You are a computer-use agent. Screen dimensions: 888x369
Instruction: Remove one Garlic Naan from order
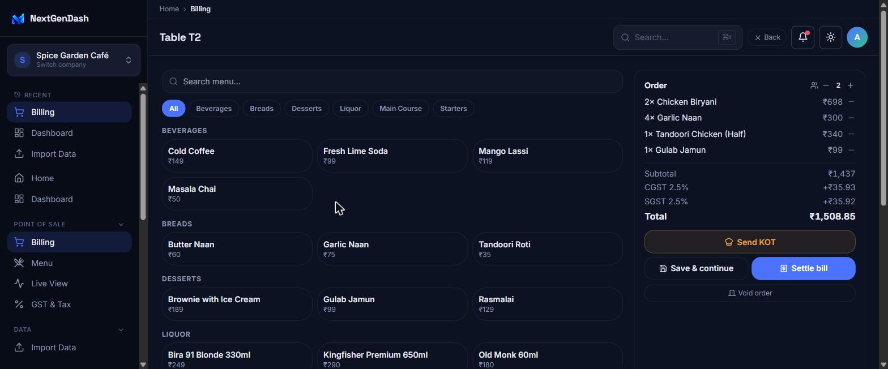click(851, 118)
